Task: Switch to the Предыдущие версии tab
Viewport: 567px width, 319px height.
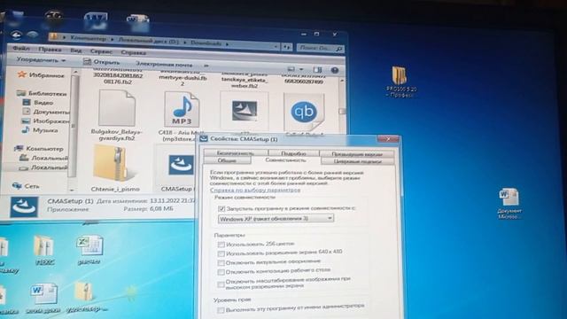Action: click(356, 154)
